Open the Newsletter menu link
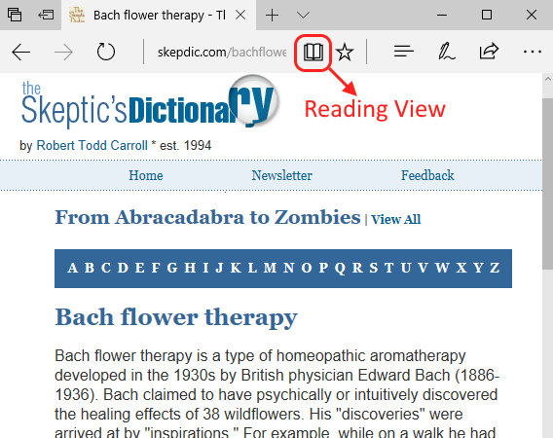The height and width of the screenshot is (438, 553). pyautogui.click(x=281, y=175)
